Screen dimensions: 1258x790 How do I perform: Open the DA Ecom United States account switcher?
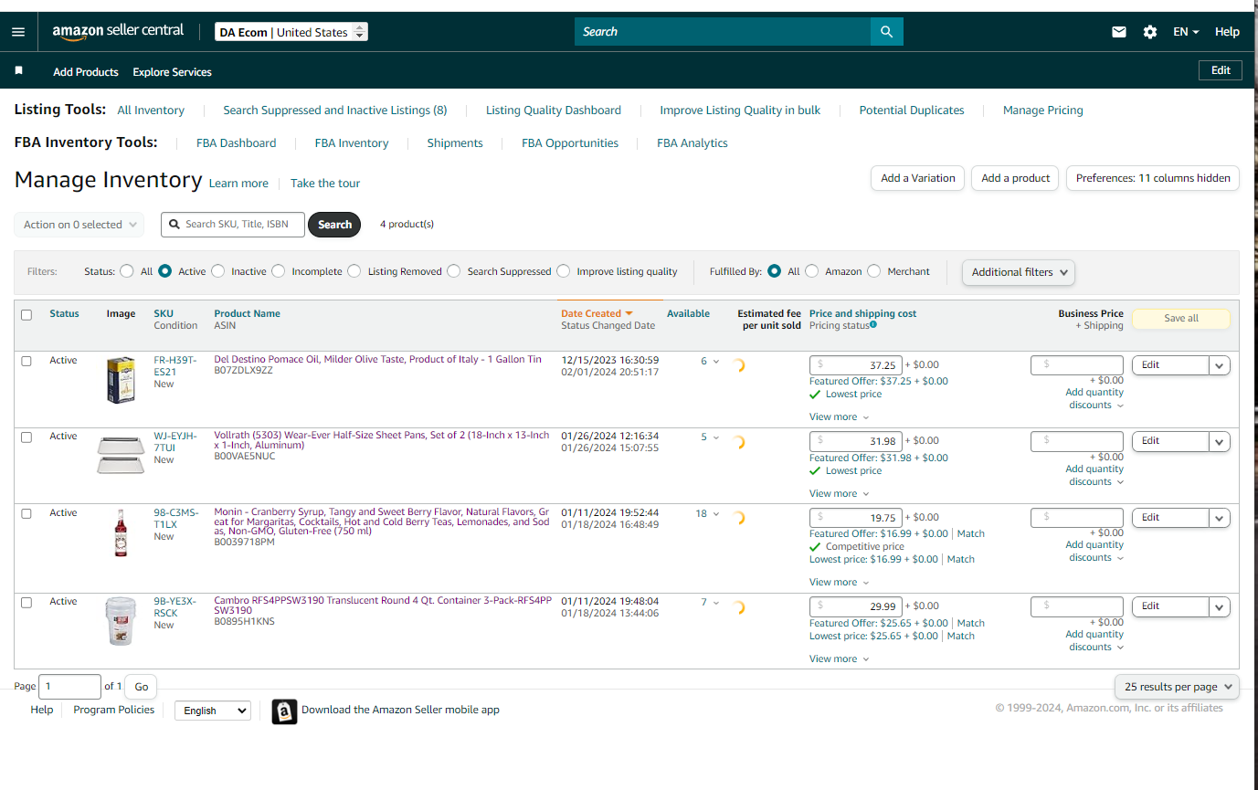[x=291, y=32]
